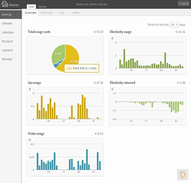
Task: Navigate to Lifestyle in the sidebar
Action: pyautogui.click(x=8, y=32)
